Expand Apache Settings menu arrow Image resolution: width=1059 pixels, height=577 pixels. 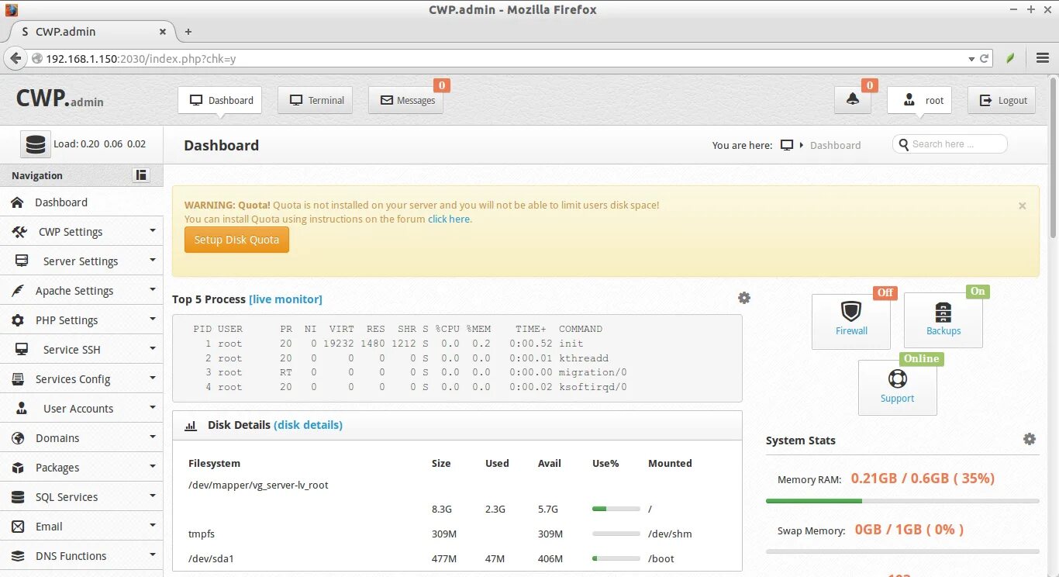[x=153, y=289]
